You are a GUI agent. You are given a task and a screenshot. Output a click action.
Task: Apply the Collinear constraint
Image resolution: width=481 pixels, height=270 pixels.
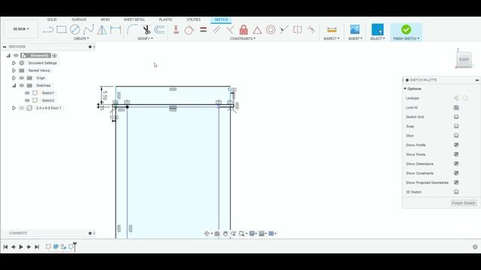(284, 30)
